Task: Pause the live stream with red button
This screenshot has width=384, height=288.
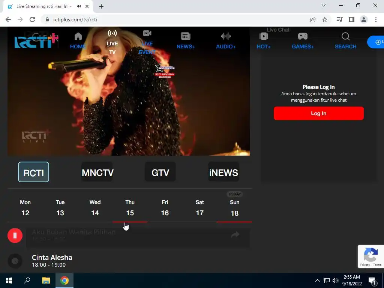Action: 15,235
